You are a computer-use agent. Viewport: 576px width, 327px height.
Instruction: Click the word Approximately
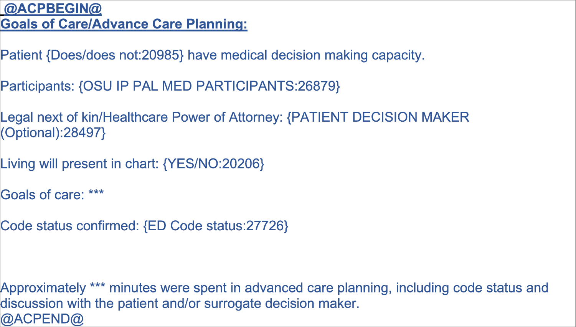43,288
